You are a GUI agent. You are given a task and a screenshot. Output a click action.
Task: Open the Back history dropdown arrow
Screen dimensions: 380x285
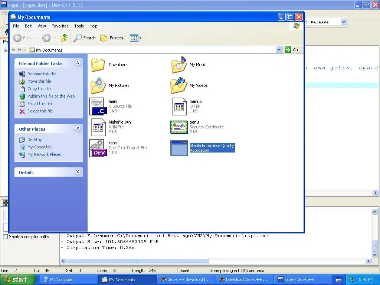(36, 38)
